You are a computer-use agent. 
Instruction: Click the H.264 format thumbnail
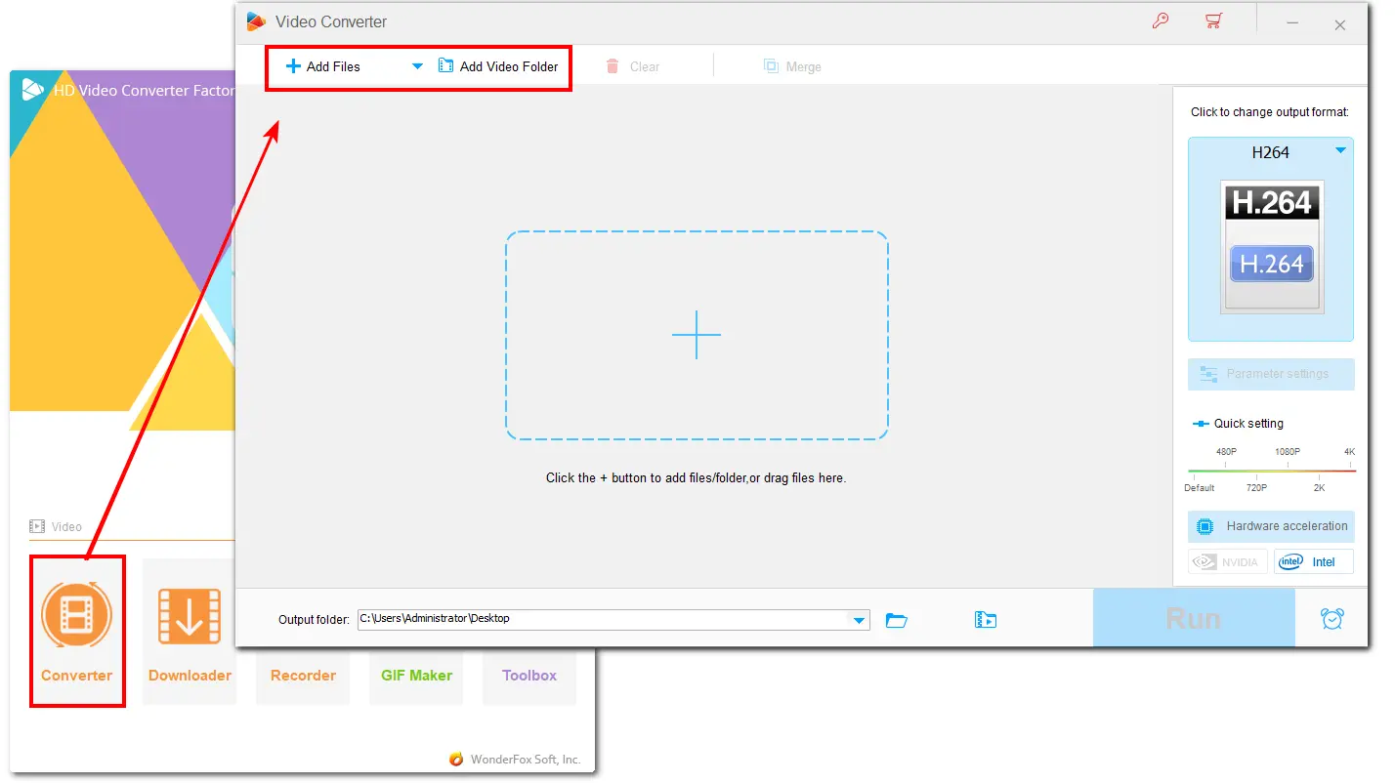coord(1271,246)
